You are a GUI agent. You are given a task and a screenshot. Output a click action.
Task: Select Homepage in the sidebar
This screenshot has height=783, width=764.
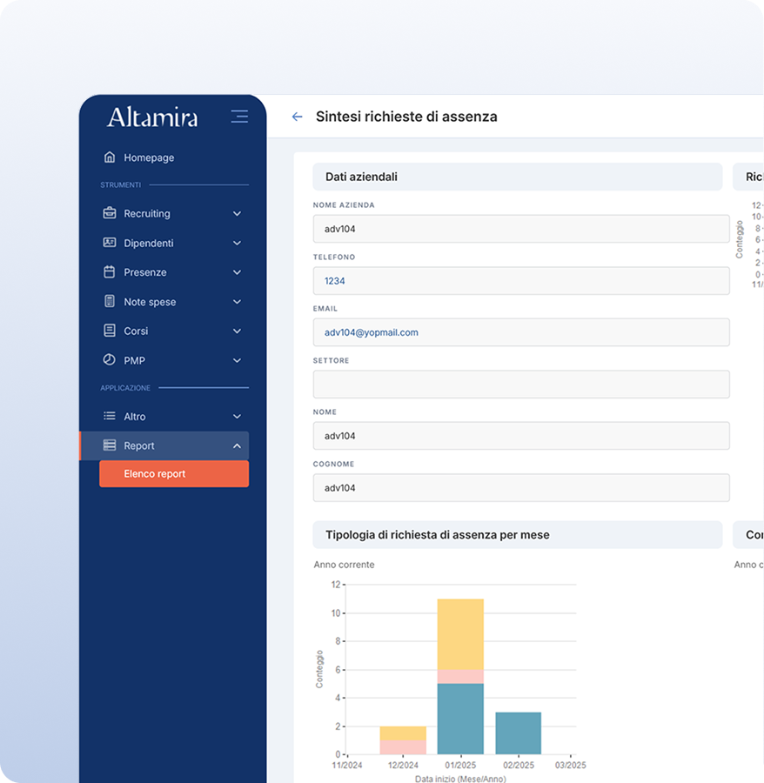149,157
